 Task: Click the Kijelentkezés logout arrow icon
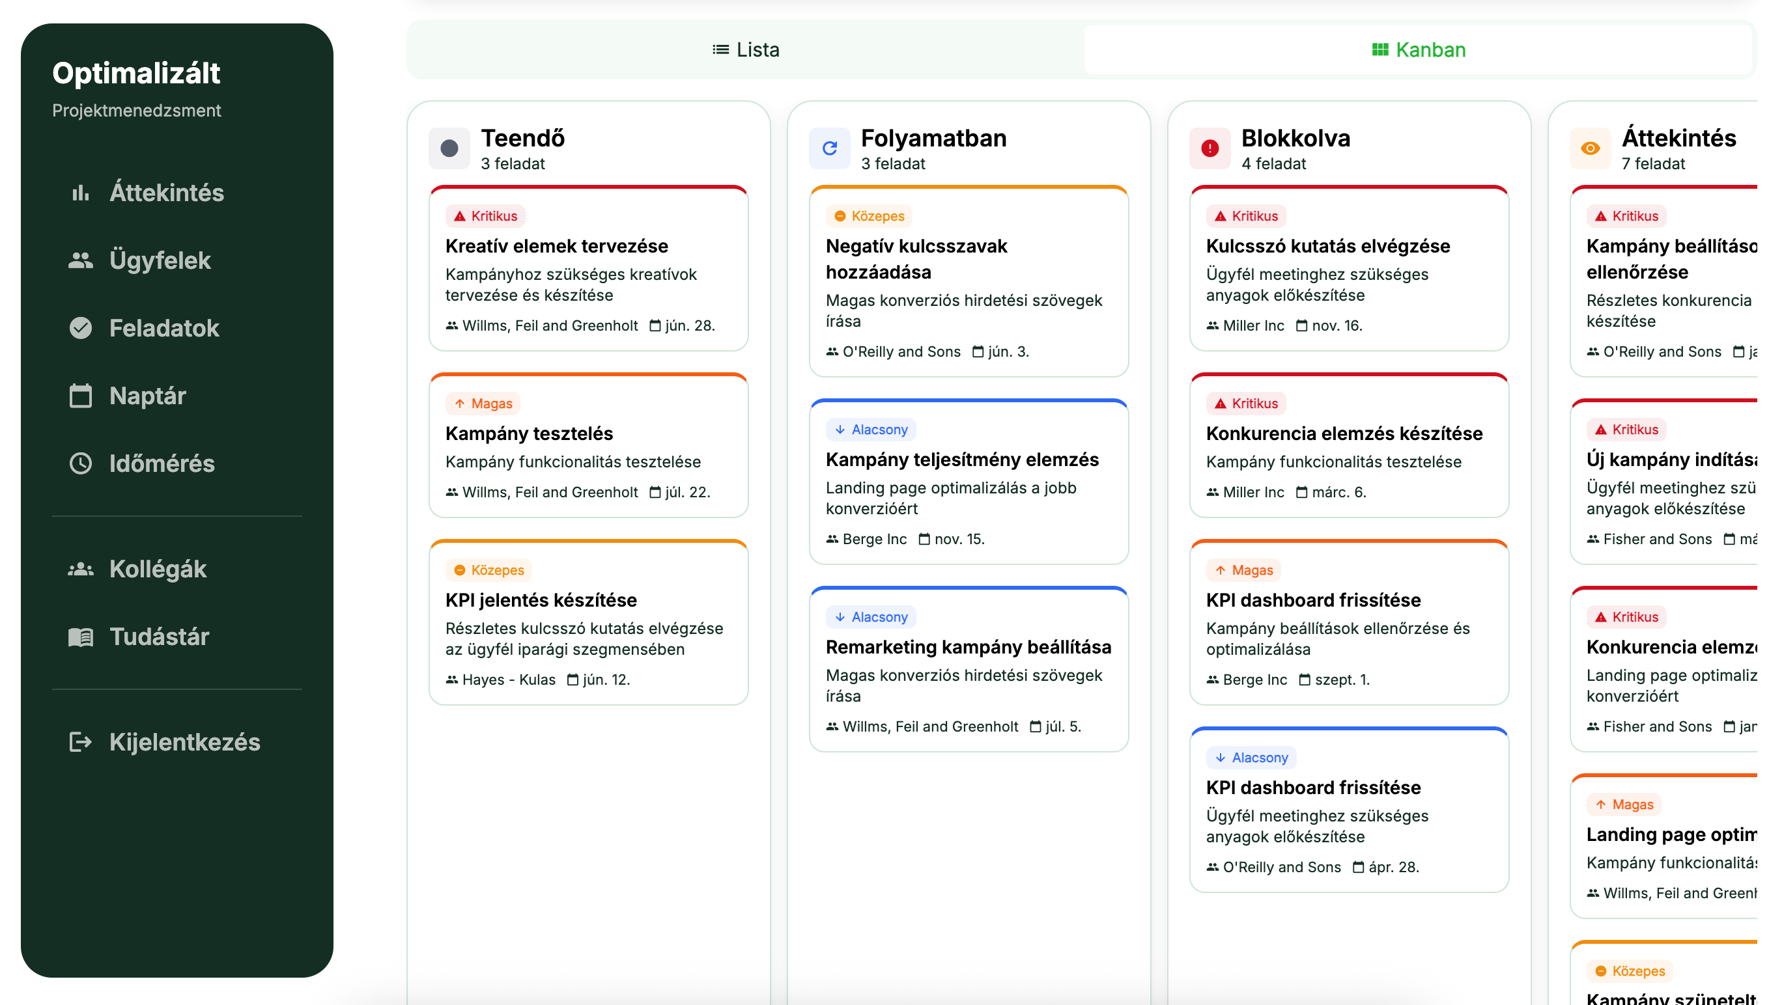(81, 742)
